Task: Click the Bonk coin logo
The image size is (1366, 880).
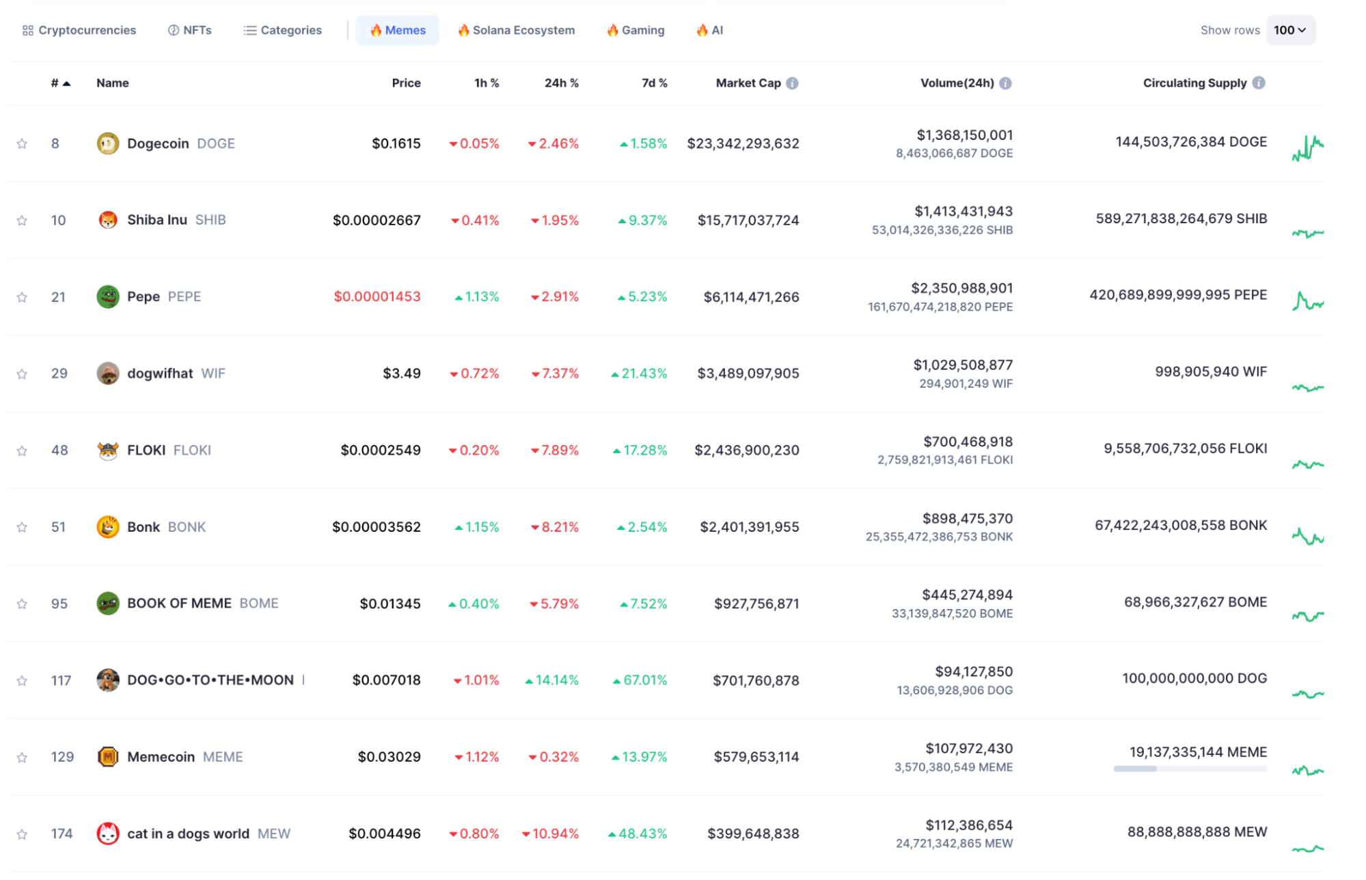Action: pyautogui.click(x=108, y=527)
